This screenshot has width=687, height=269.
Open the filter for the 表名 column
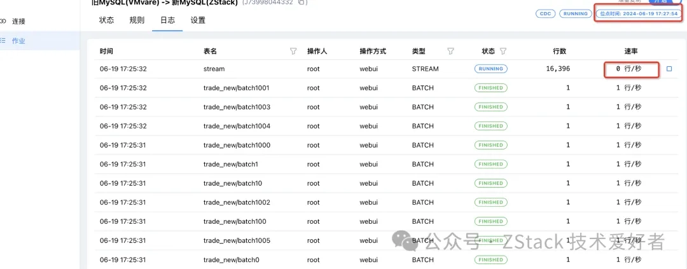pyautogui.click(x=293, y=52)
